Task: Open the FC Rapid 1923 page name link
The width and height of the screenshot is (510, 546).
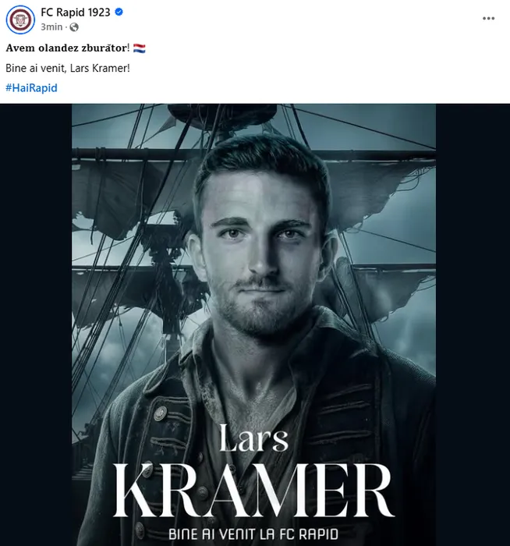Action: click(75, 12)
